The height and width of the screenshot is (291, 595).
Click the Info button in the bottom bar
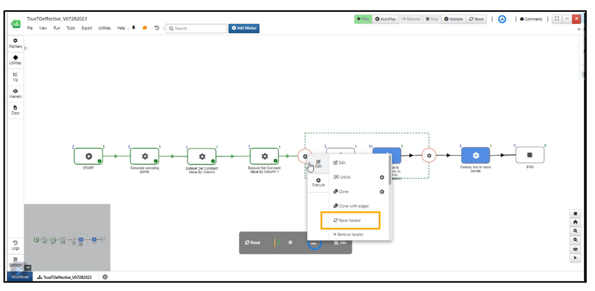[340, 243]
